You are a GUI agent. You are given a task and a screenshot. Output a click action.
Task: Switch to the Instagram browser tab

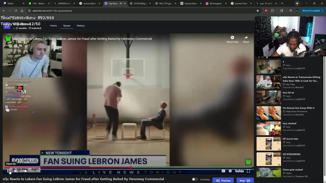coord(216,4)
